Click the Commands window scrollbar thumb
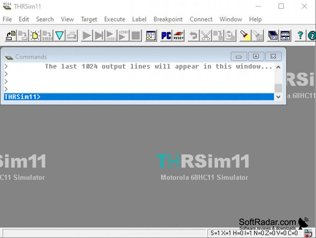The width and height of the screenshot is (316, 238). [x=278, y=88]
